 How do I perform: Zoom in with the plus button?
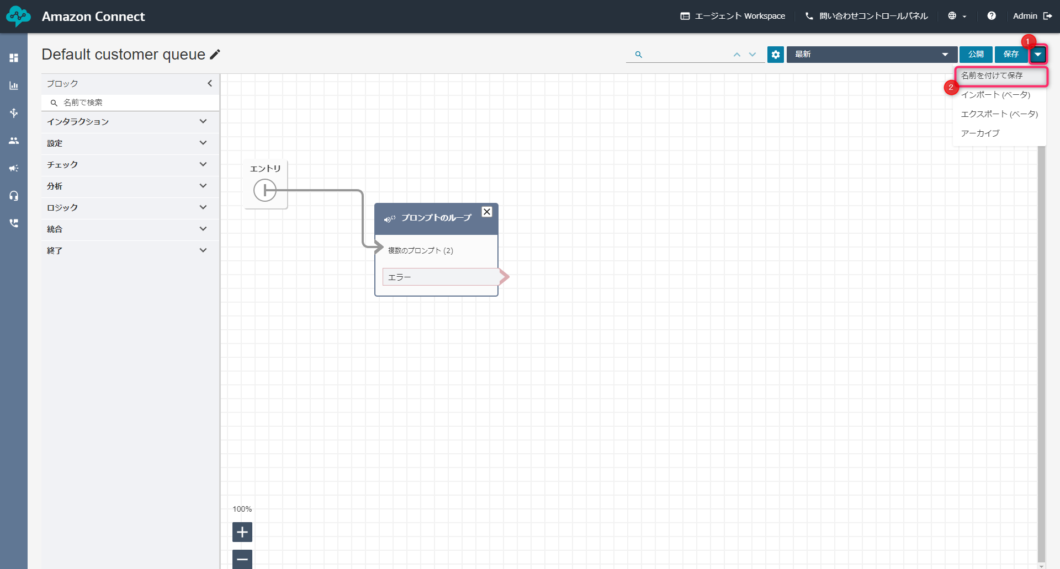click(x=242, y=532)
